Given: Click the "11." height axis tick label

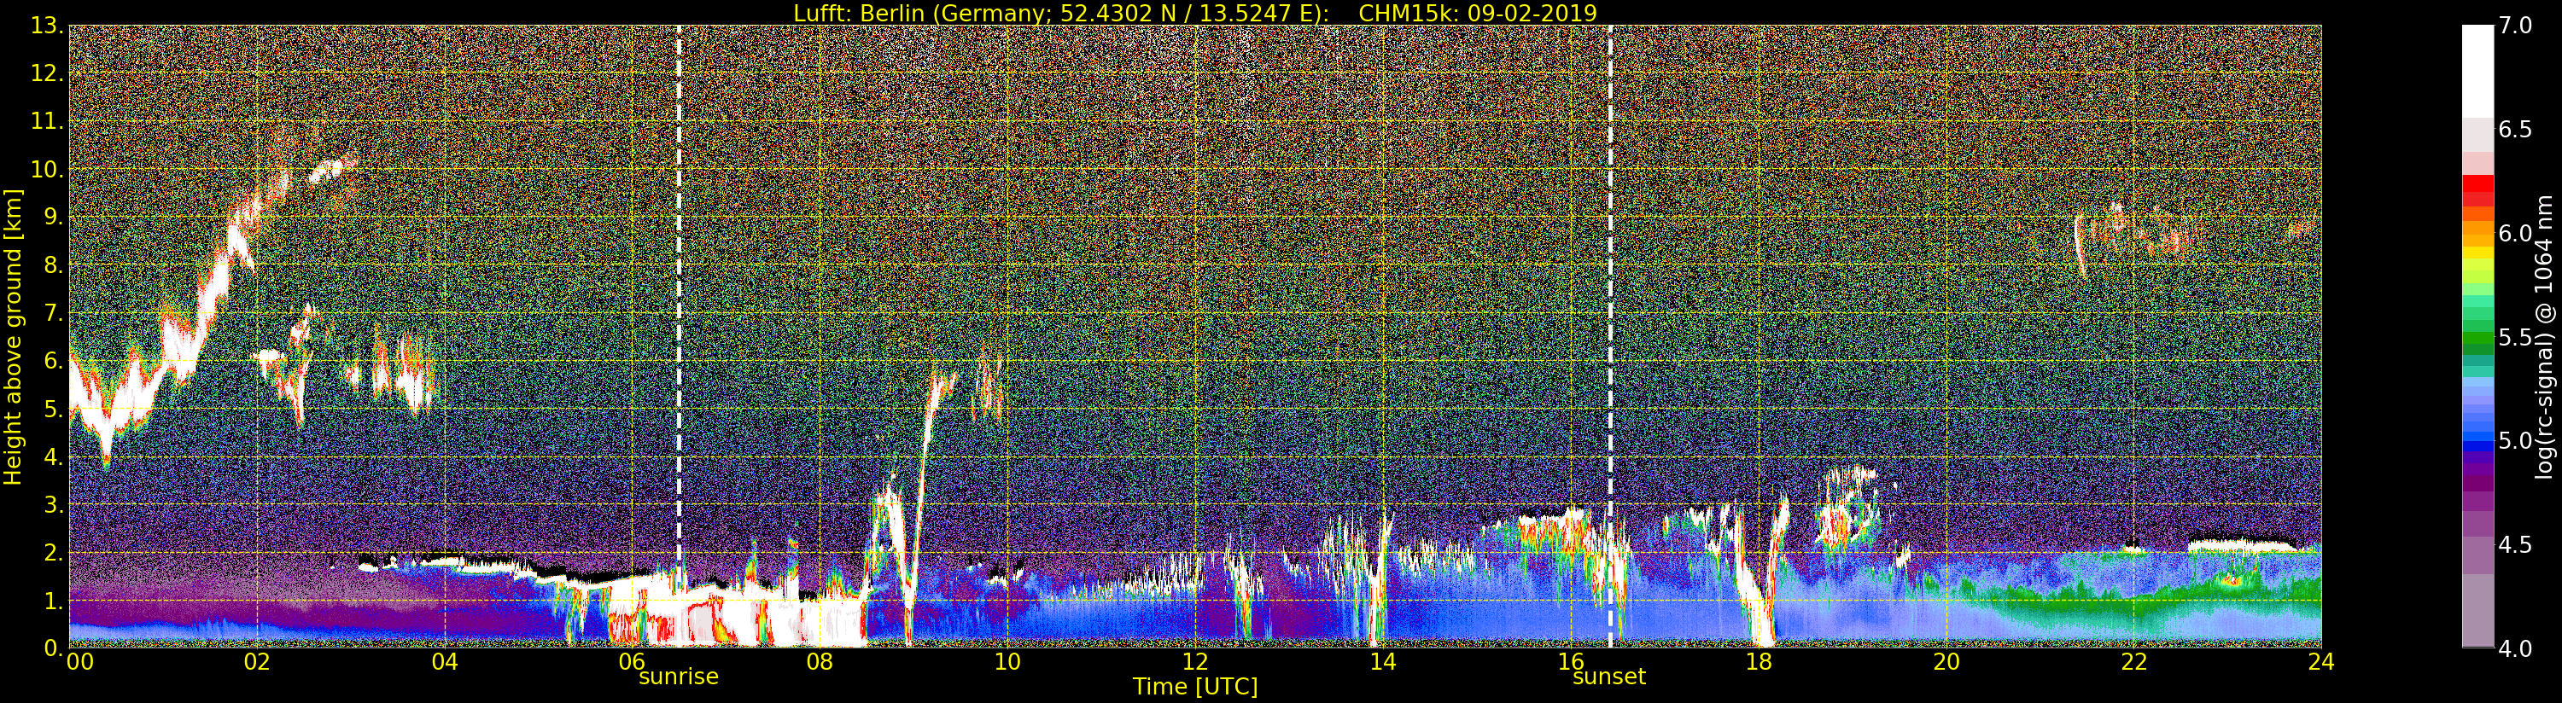Looking at the screenshot, I should [x=47, y=121].
